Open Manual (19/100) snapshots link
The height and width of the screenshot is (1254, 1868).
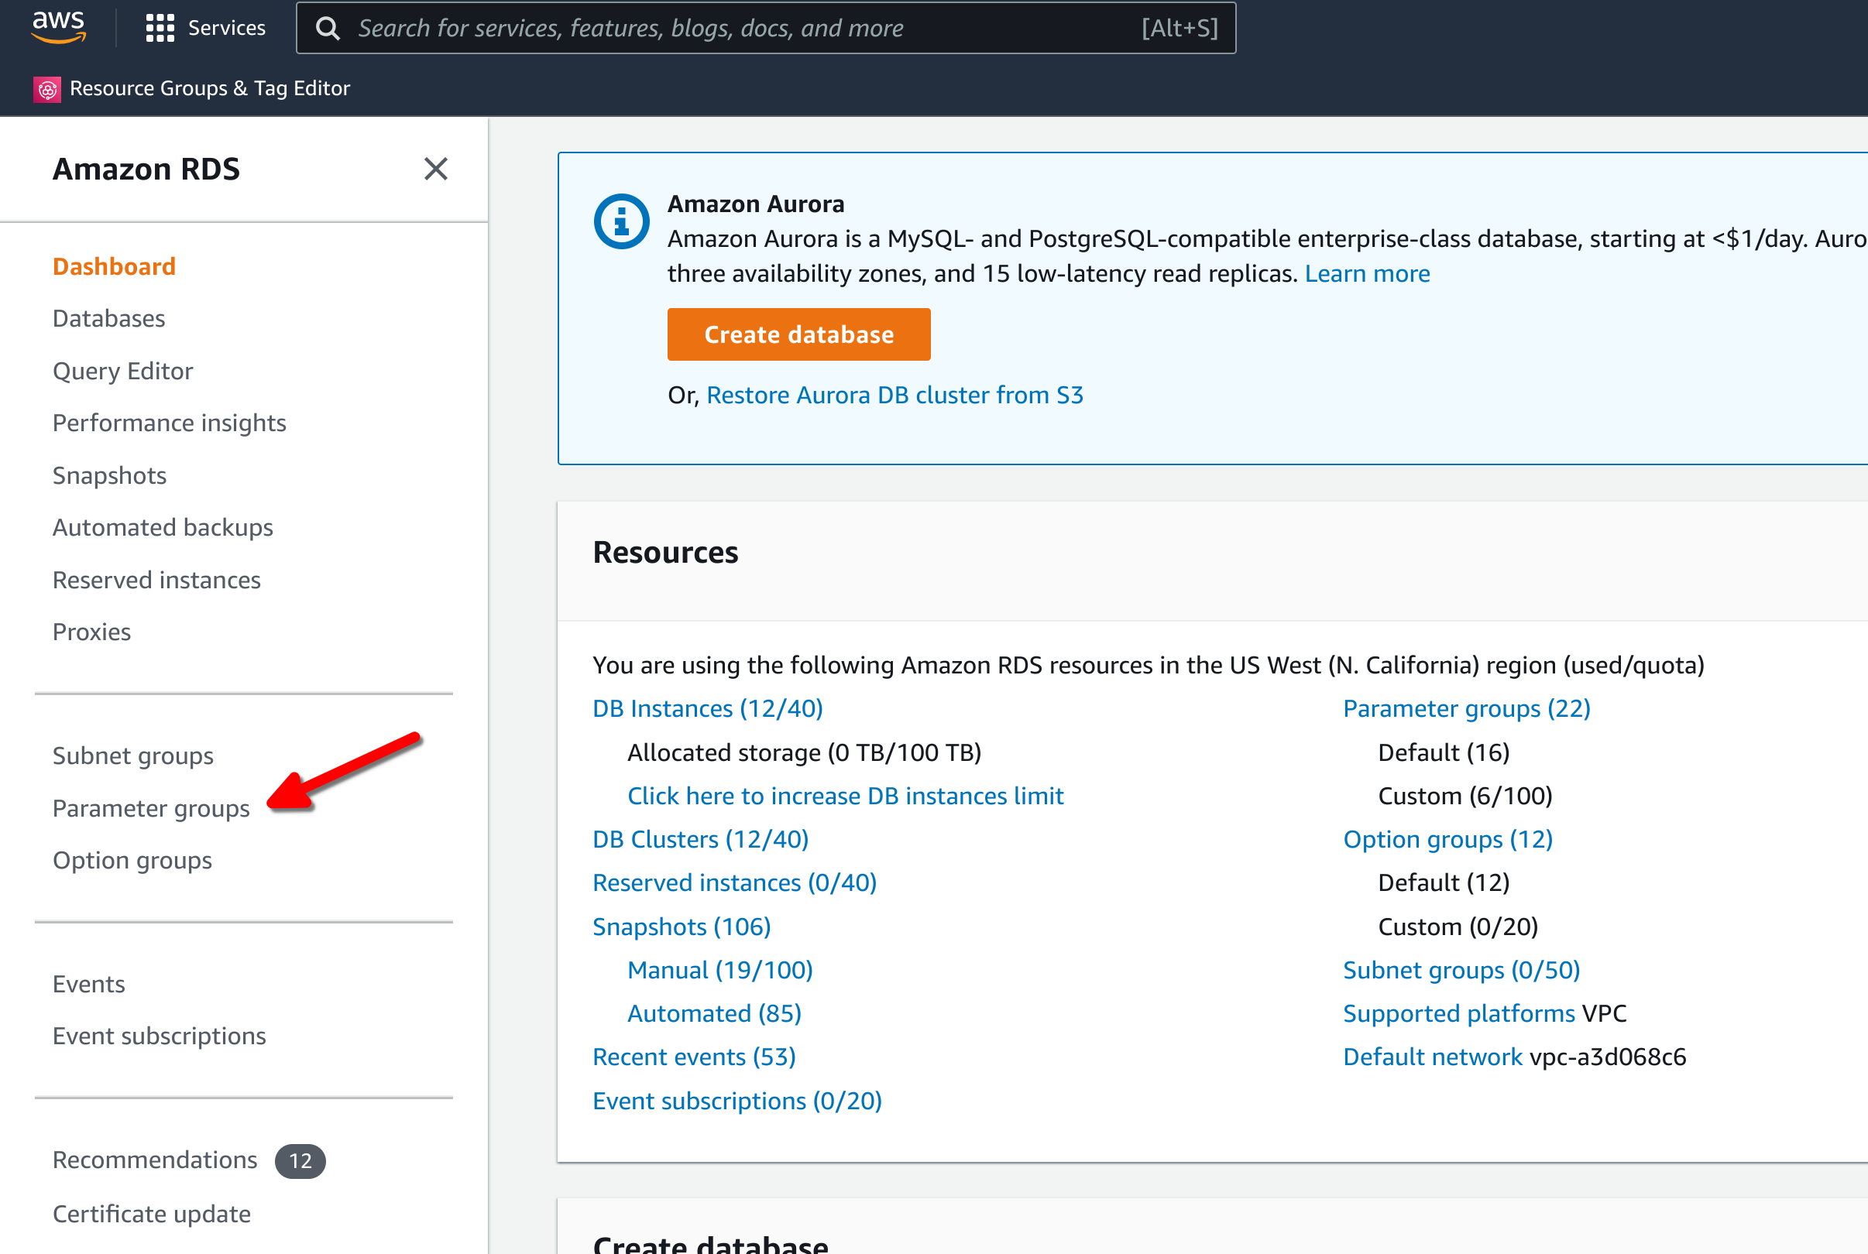pyautogui.click(x=720, y=970)
